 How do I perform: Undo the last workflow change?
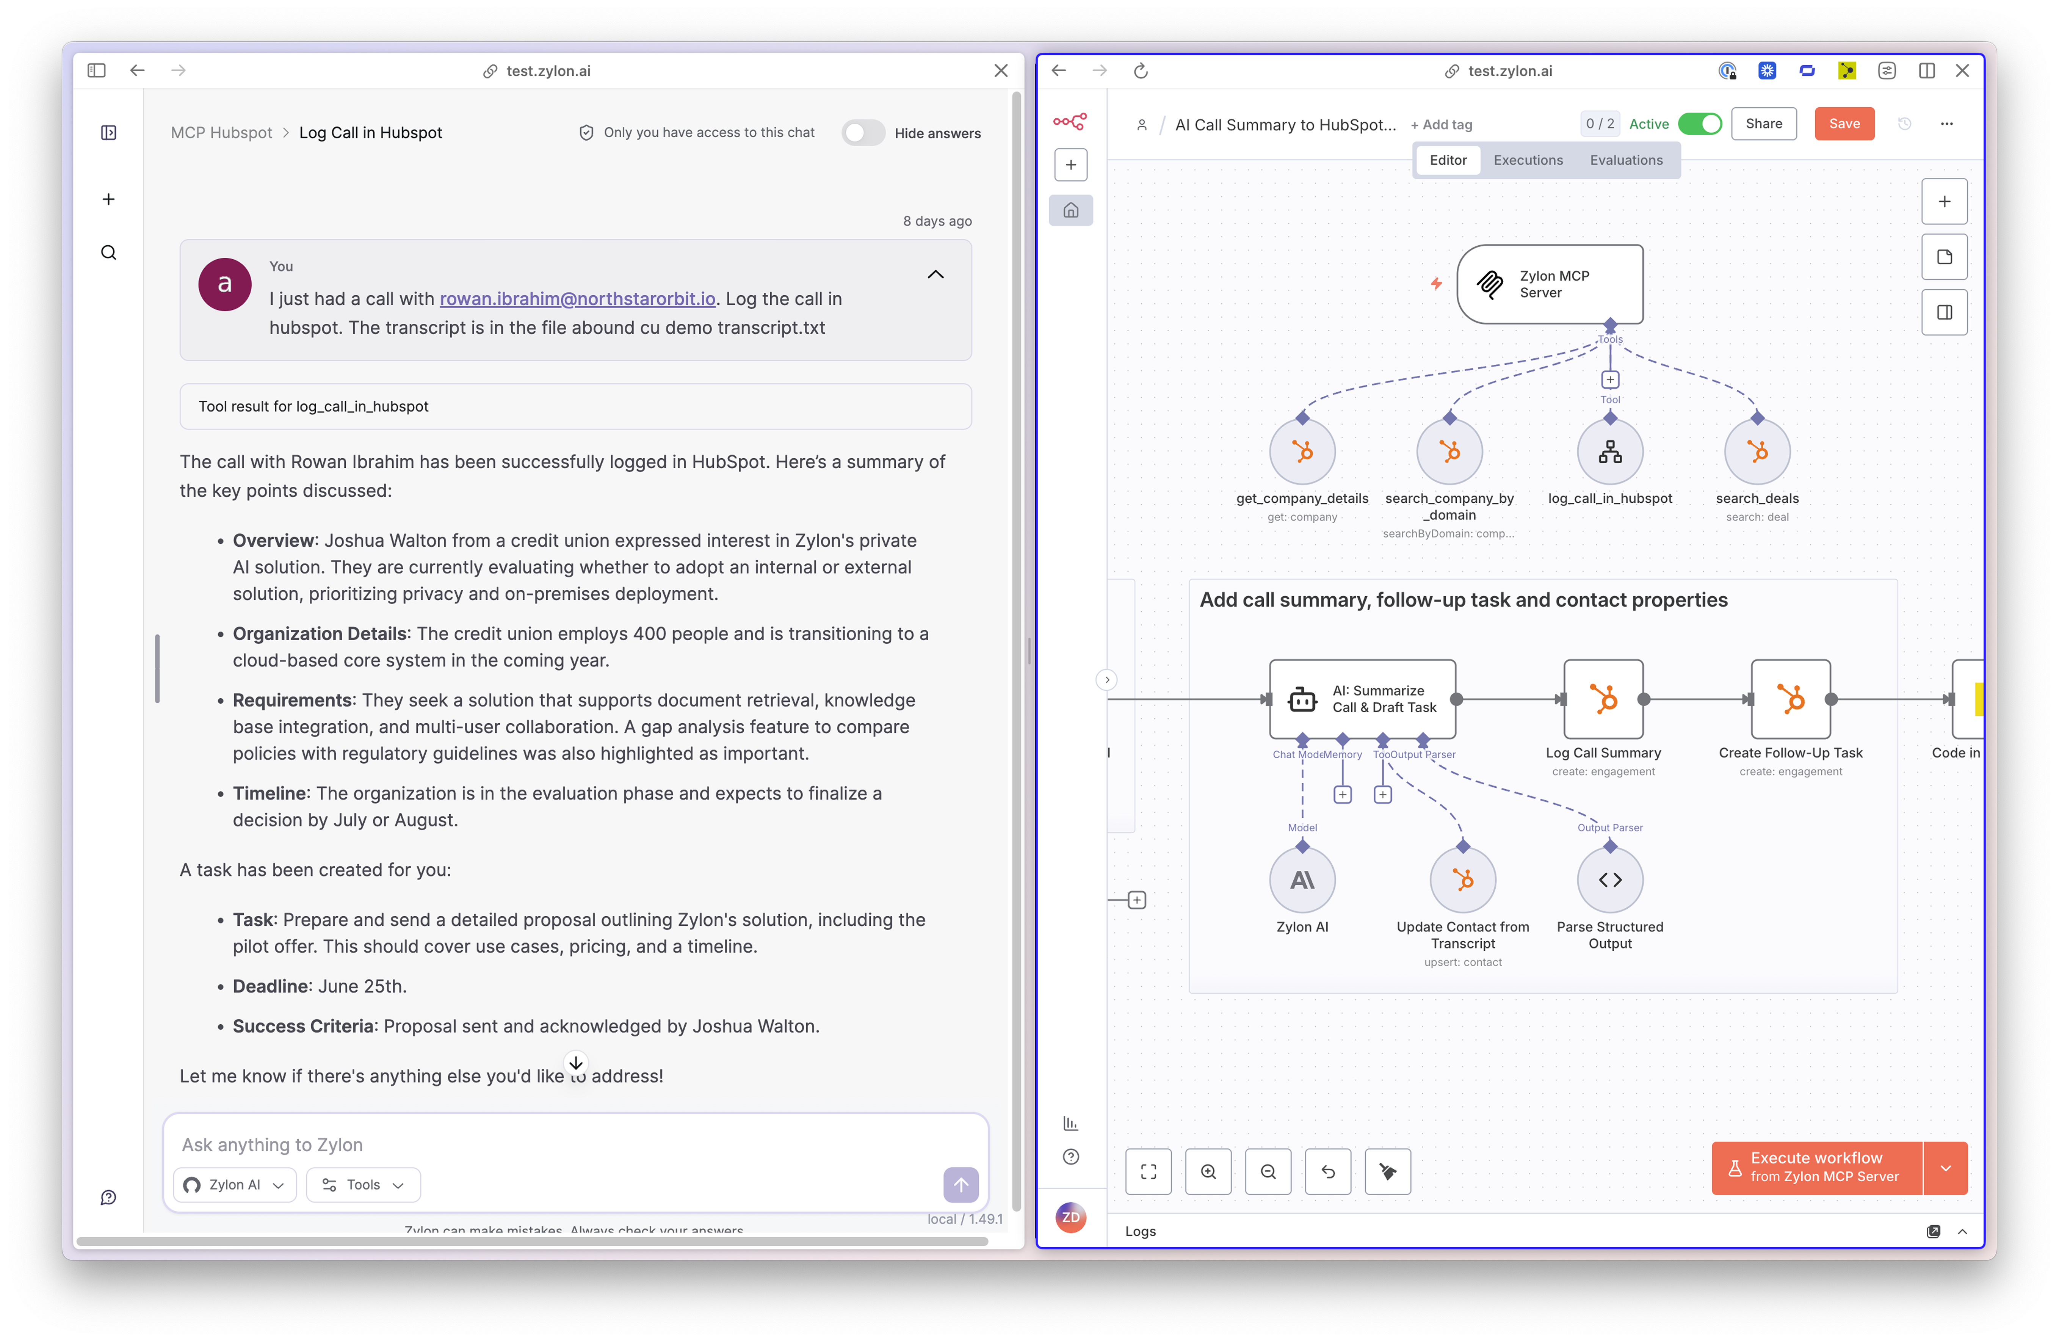coord(1328,1171)
